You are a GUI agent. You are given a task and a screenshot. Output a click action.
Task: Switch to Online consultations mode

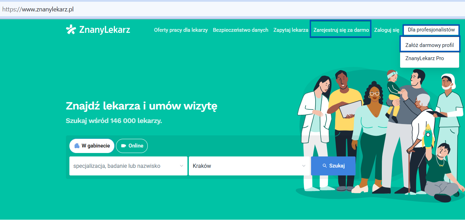(x=132, y=146)
